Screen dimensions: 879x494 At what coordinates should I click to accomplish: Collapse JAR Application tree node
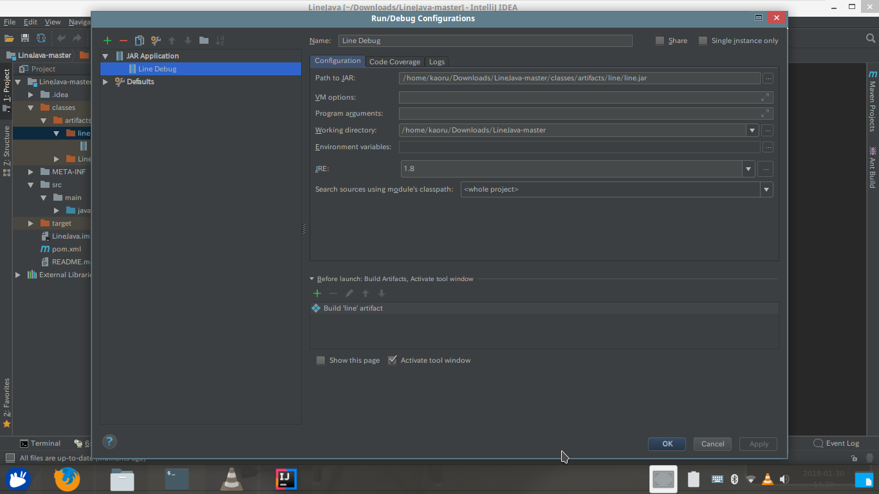point(106,56)
